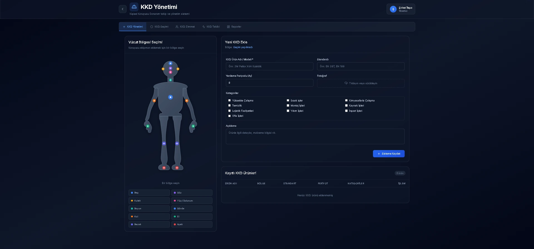The image size is (534, 249).
Task: Click the Açıklama text area
Action: pos(315,136)
